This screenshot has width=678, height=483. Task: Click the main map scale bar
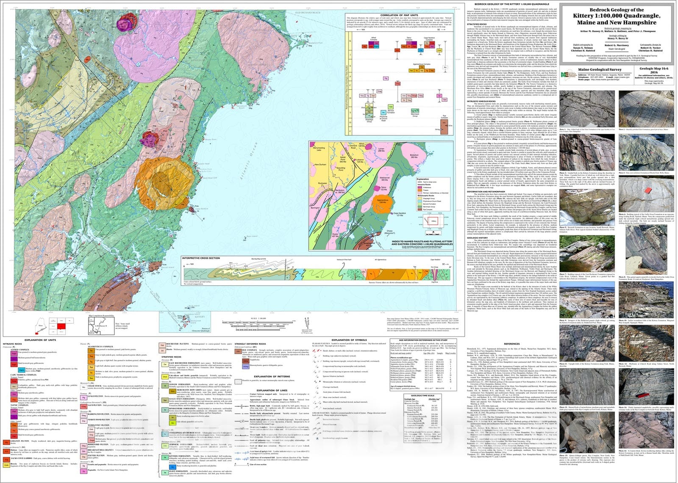coord(258,326)
